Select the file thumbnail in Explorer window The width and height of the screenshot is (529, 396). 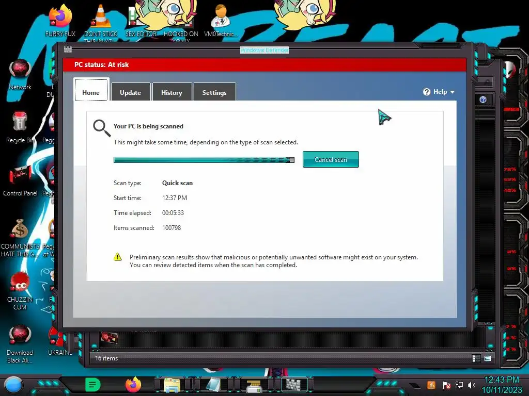(x=109, y=337)
